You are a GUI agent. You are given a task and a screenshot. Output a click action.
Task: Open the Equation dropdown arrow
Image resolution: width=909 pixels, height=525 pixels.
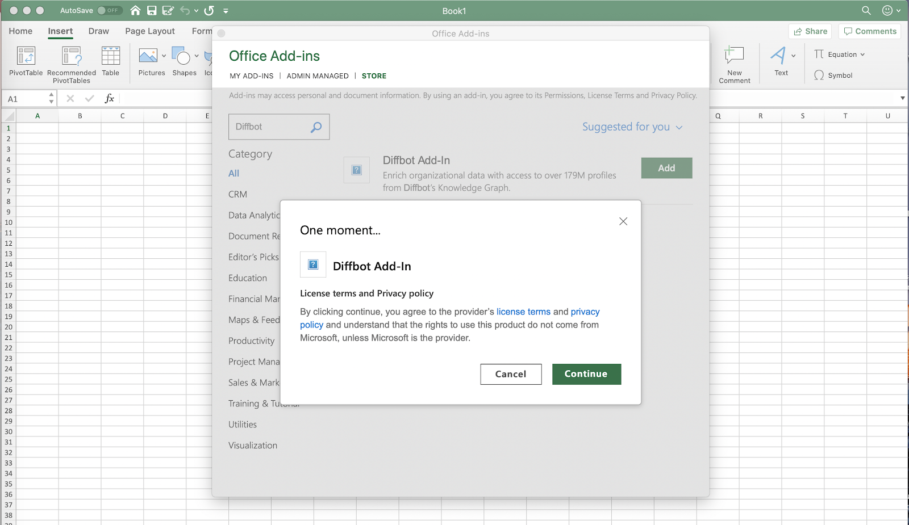point(862,54)
